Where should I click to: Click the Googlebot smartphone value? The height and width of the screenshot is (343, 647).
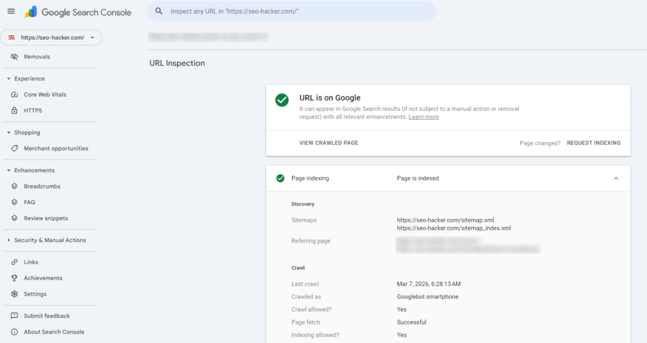coord(428,297)
